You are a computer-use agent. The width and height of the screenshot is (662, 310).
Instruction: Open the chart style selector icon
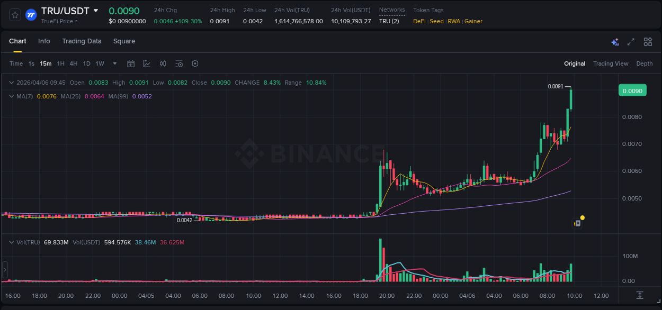point(146,63)
